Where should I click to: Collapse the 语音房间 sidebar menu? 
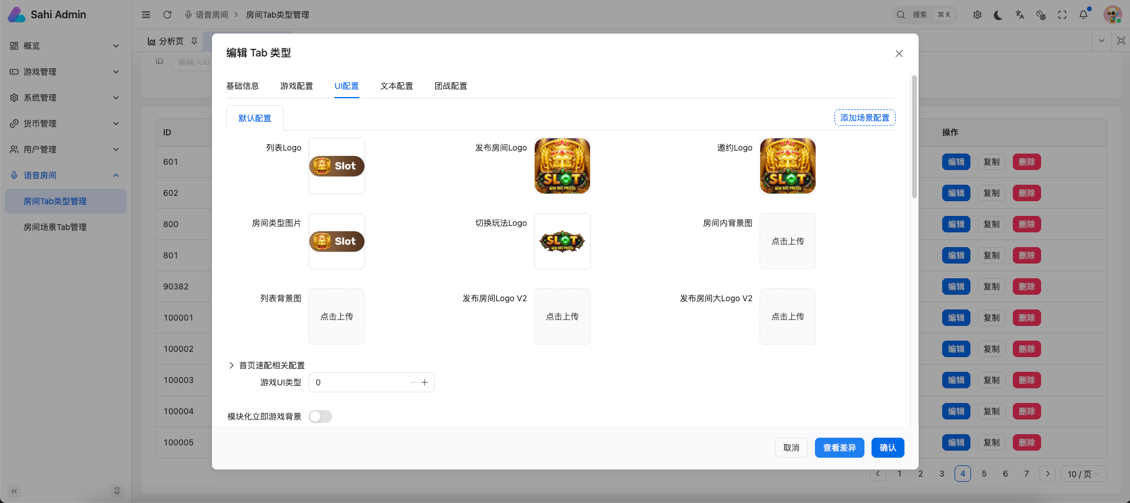click(x=65, y=175)
